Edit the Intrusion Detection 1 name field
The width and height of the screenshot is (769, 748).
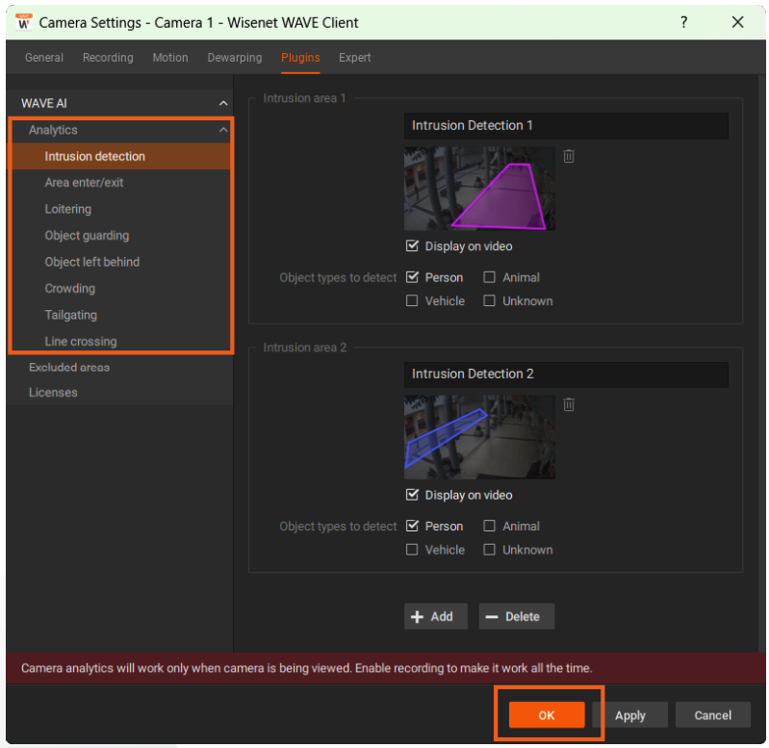[566, 125]
